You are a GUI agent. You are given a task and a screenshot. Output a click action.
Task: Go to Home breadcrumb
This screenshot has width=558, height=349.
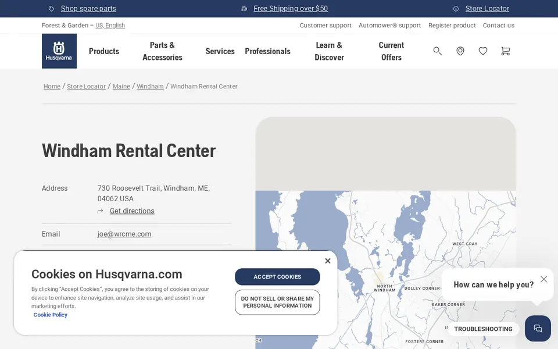[x=52, y=86]
